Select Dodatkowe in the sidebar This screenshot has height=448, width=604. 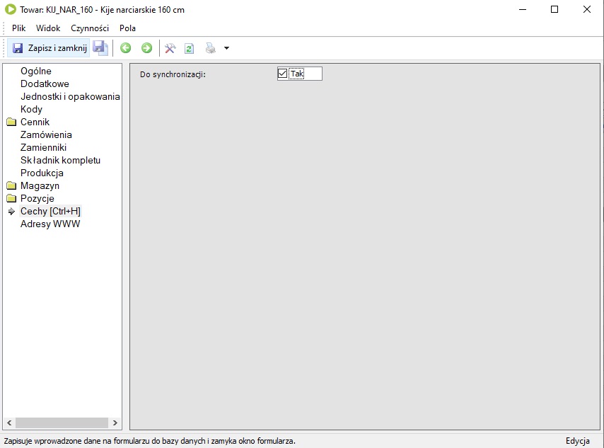45,84
